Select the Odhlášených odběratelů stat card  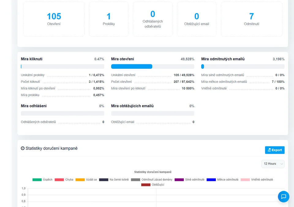click(x=153, y=19)
